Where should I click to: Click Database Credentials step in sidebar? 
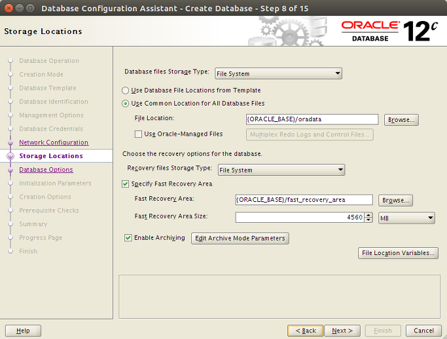coord(51,129)
